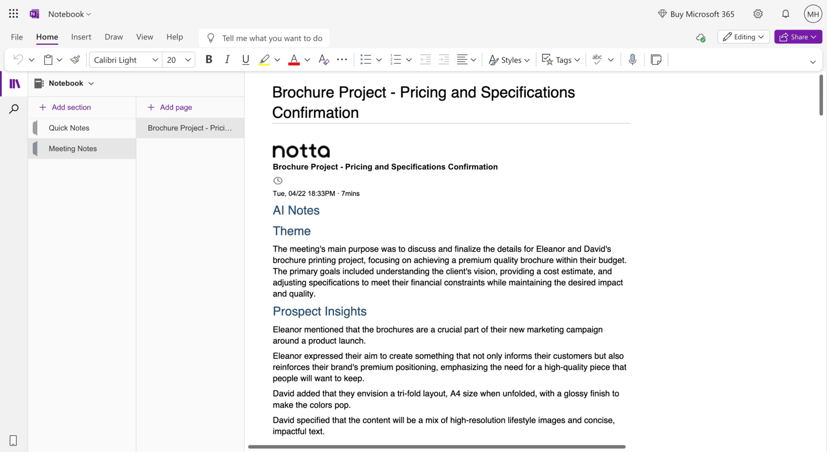
Task: Expand the undo dropdown arrow
Action: click(x=31, y=60)
